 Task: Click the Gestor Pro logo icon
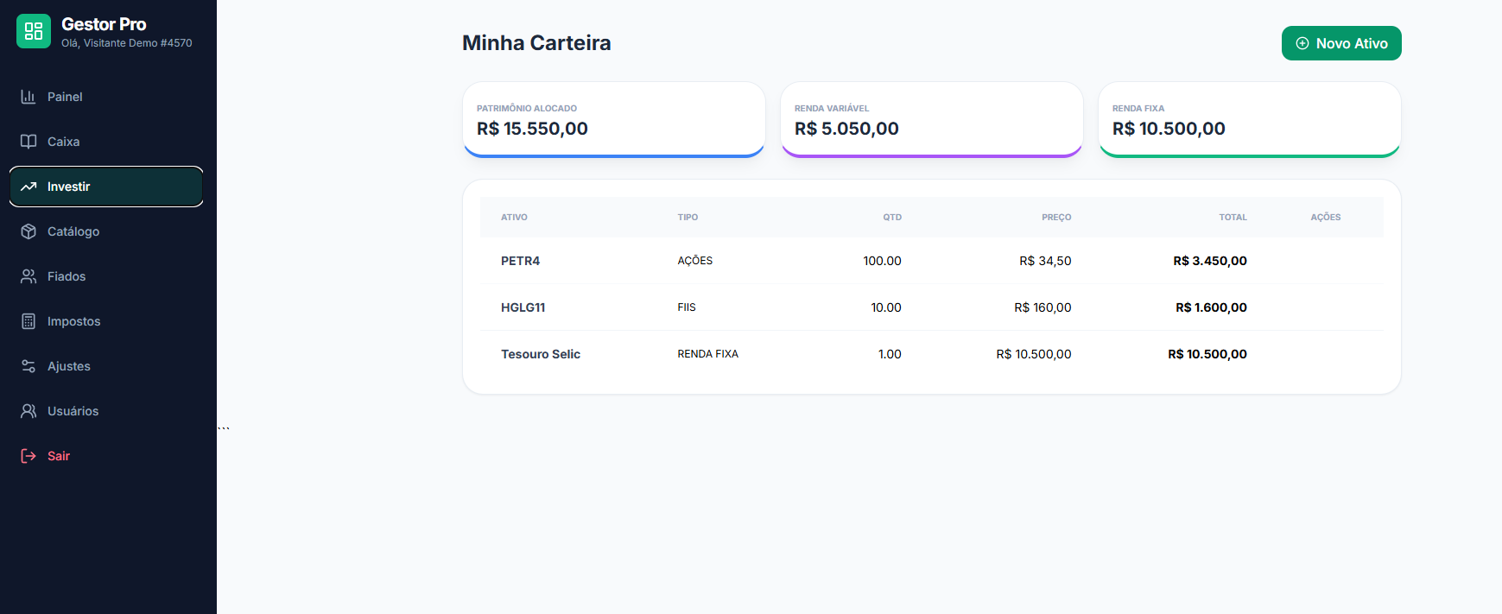point(34,32)
